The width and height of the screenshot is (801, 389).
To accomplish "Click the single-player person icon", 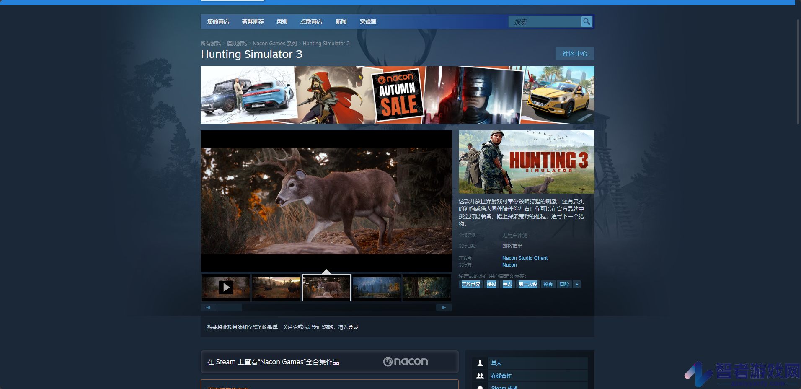I will [x=480, y=363].
